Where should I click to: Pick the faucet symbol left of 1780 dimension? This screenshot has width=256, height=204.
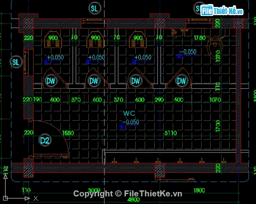pos(184,32)
